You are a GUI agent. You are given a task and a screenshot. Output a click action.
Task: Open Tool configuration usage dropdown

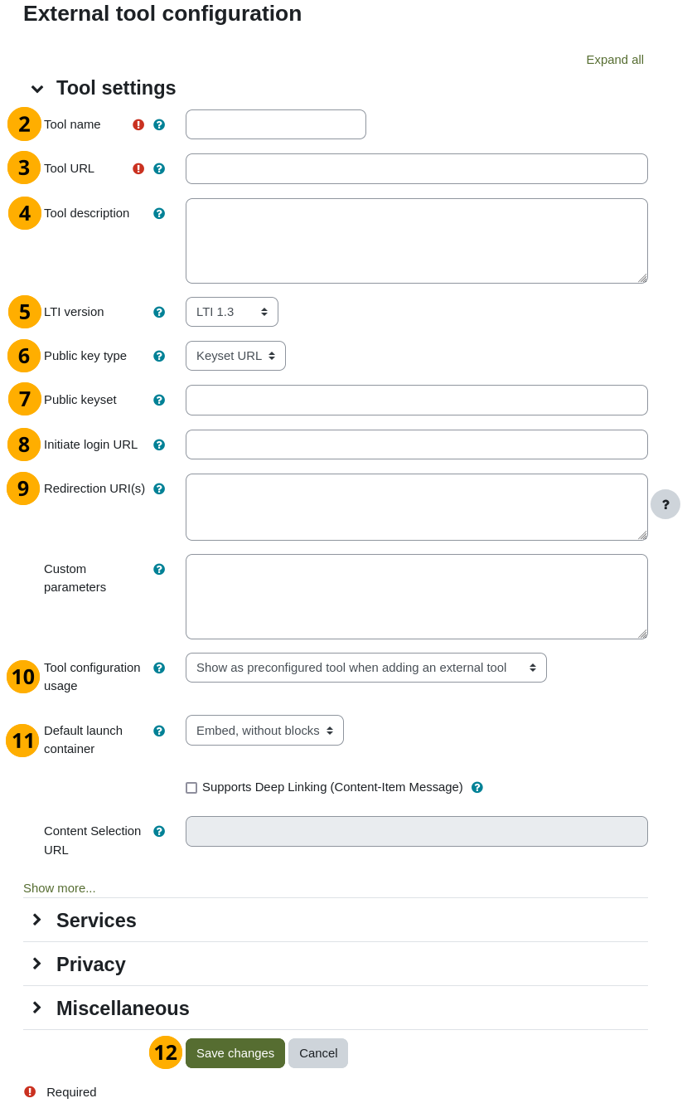pos(365,668)
